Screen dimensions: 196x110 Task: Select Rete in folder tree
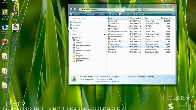coord(77,48)
